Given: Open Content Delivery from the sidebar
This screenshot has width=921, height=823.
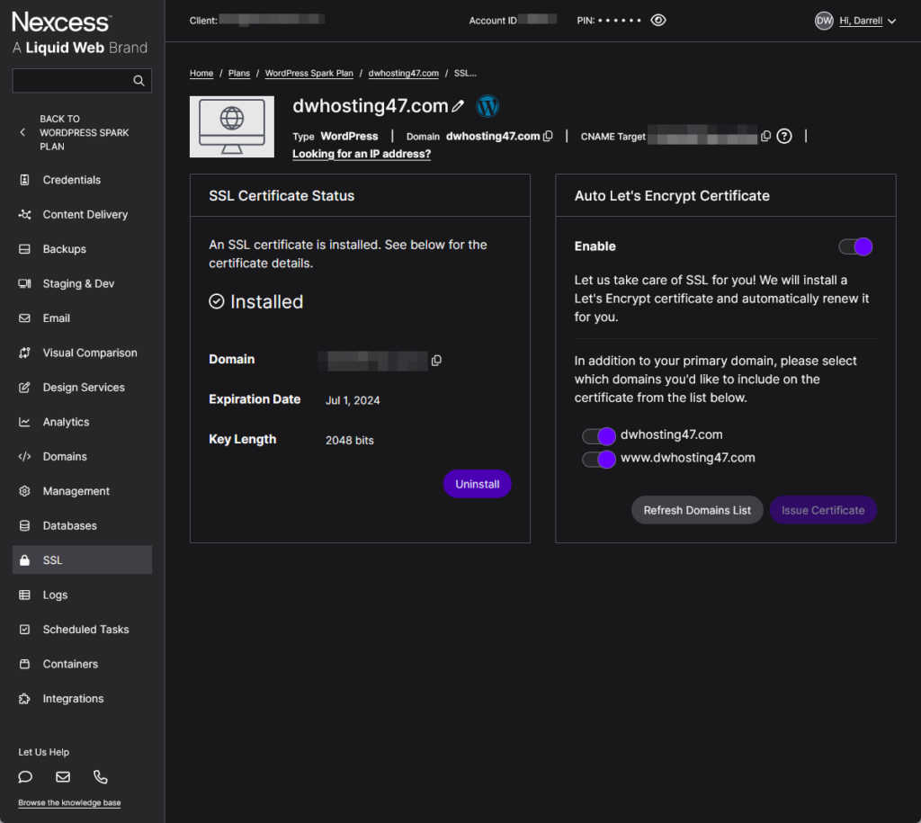Looking at the screenshot, I should tap(82, 214).
